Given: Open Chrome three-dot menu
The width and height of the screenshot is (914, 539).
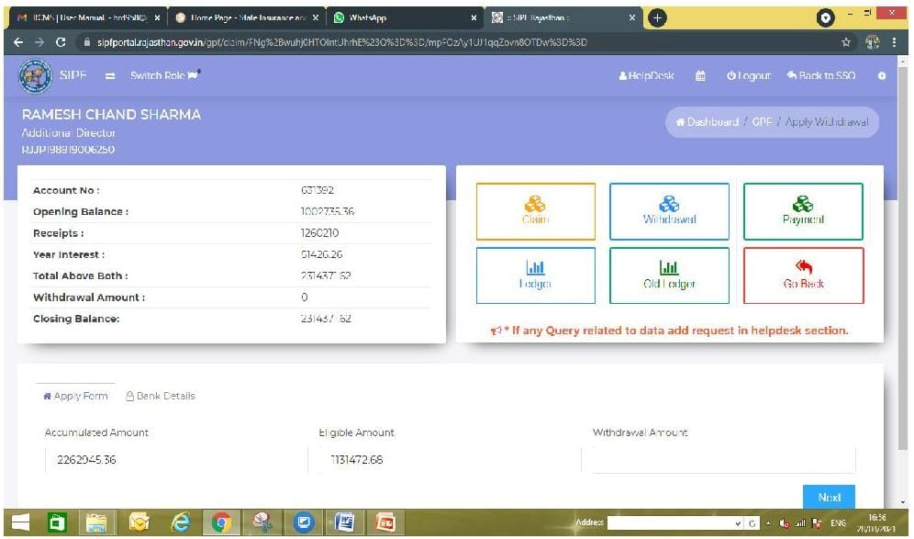Looking at the screenshot, I should click(894, 42).
